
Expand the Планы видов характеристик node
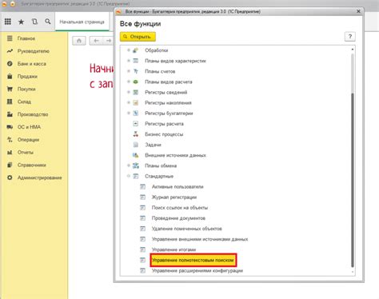tap(129, 61)
